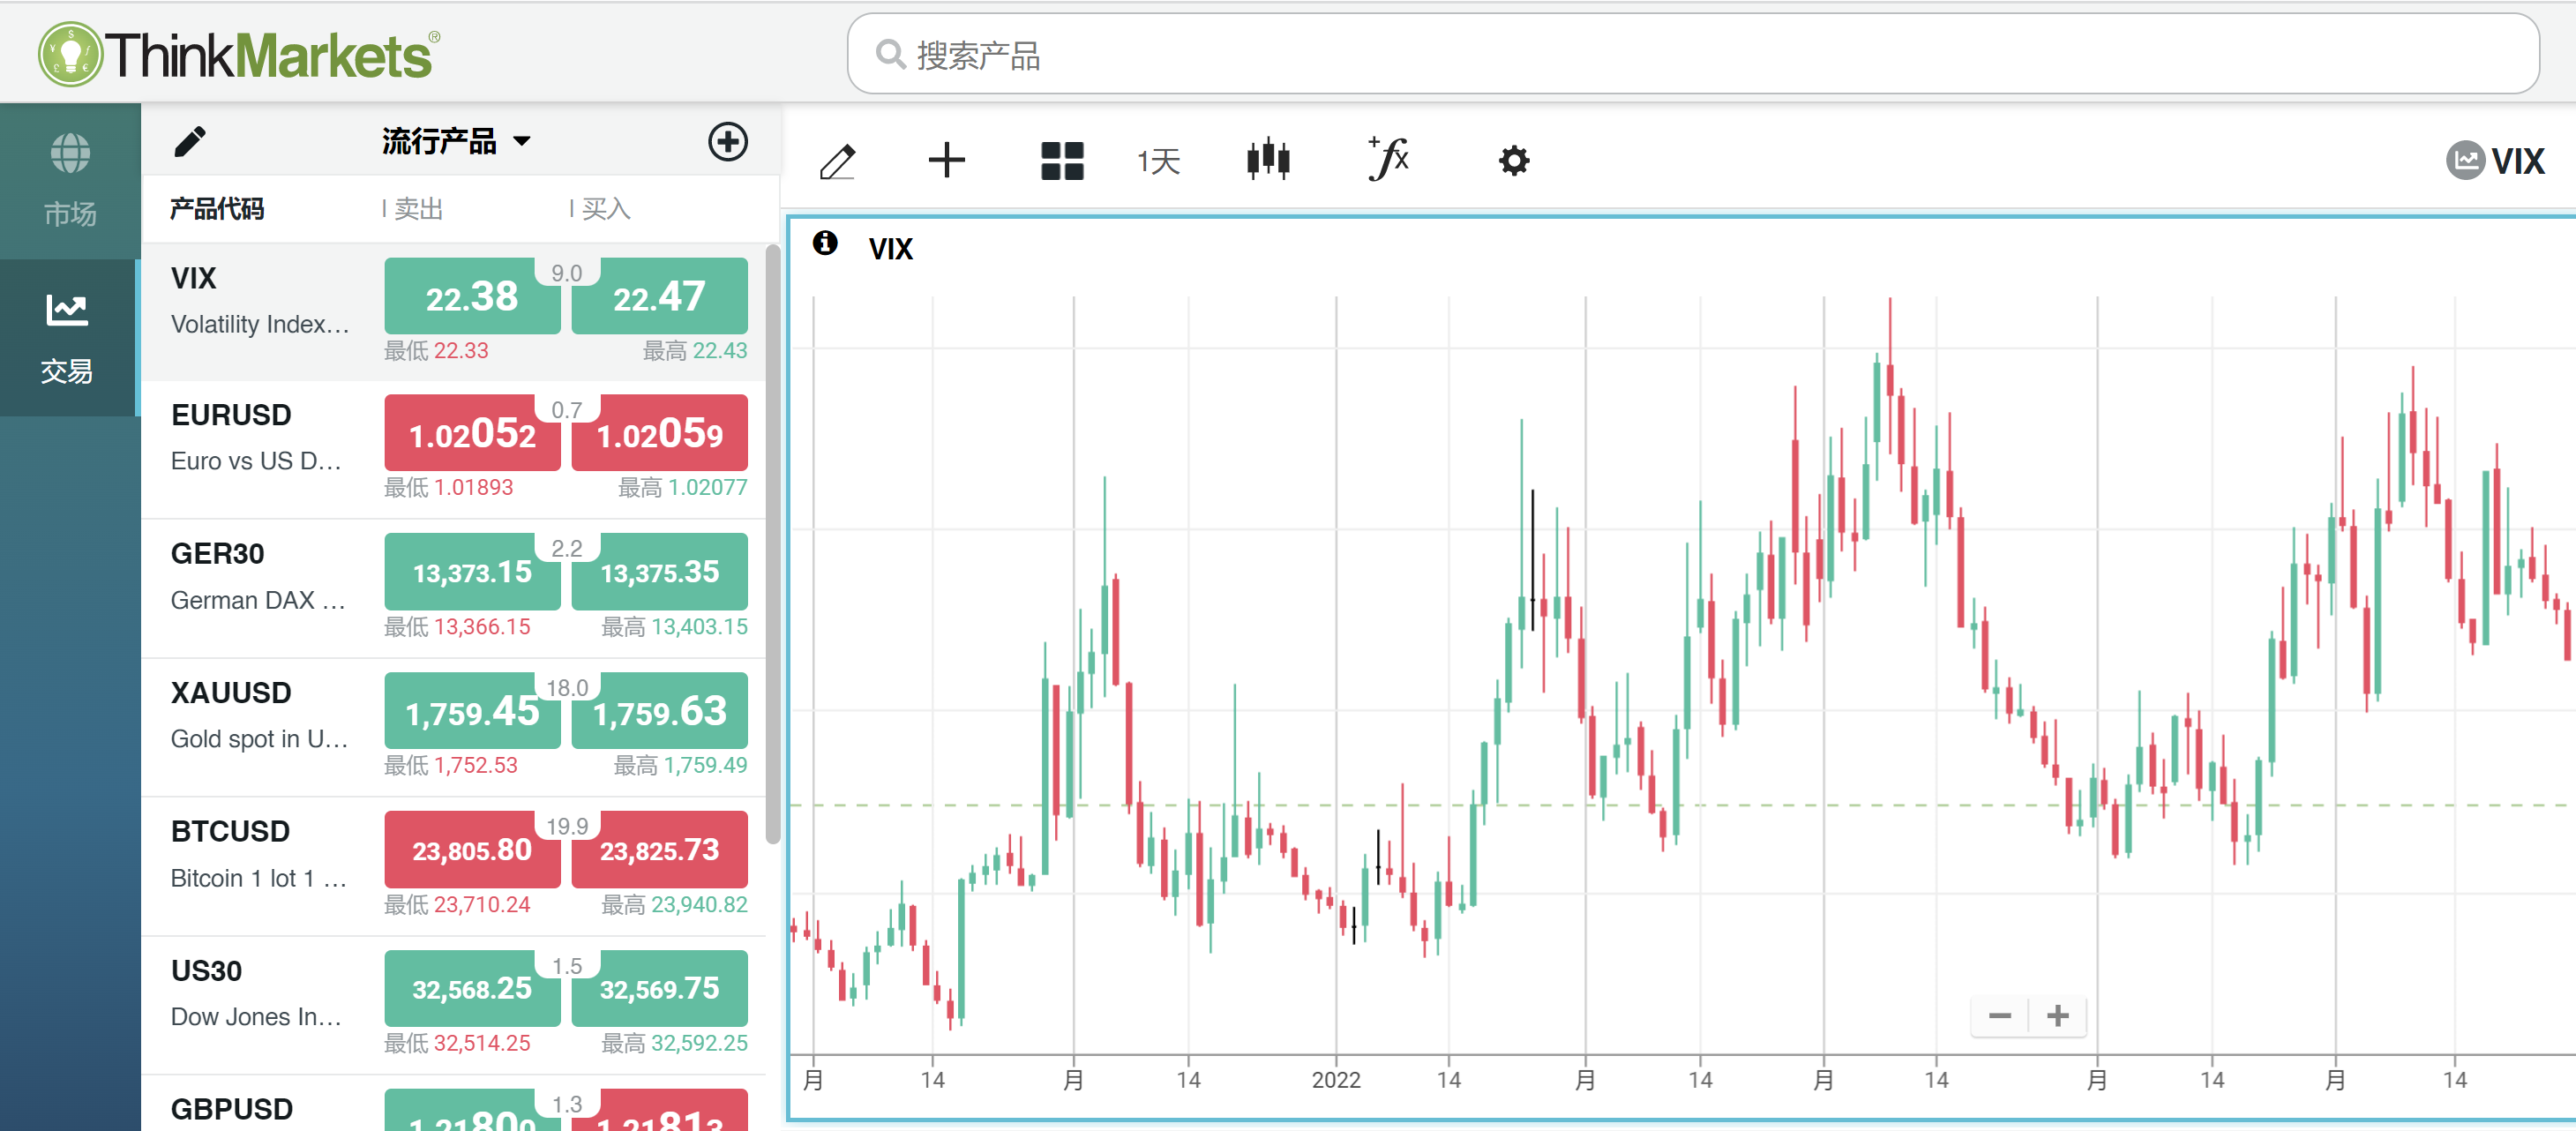Click the 2022 time axis label
Screen dimensions: 2576x1131
[x=1335, y=1080]
